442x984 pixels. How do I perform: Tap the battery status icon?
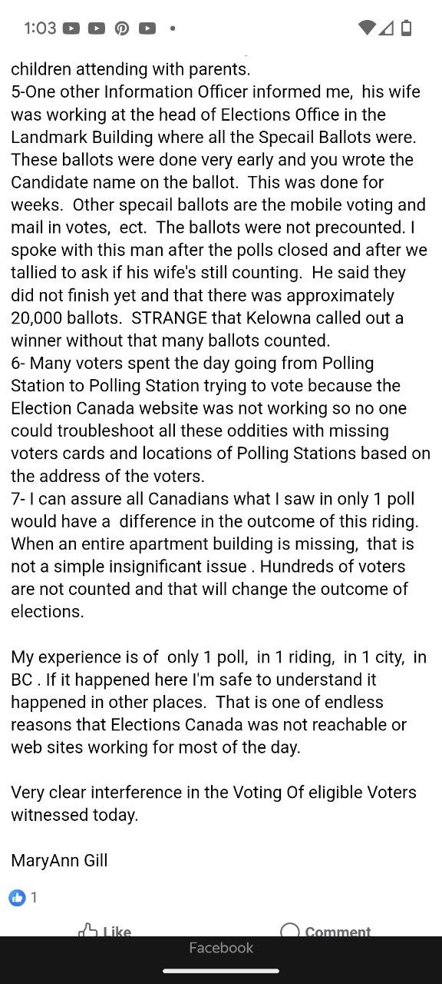(x=407, y=28)
